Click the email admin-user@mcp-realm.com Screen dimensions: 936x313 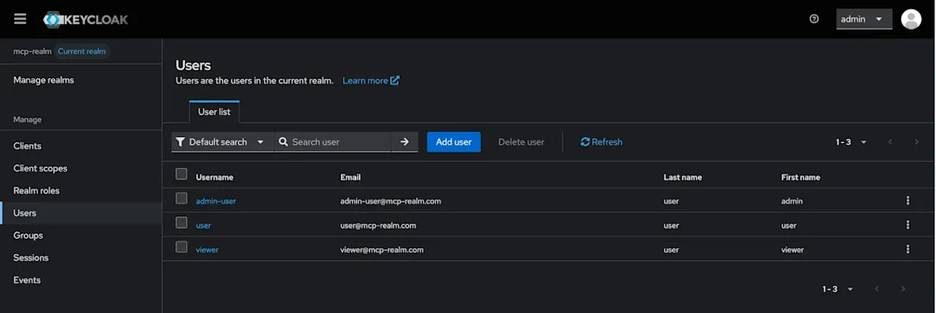(391, 201)
